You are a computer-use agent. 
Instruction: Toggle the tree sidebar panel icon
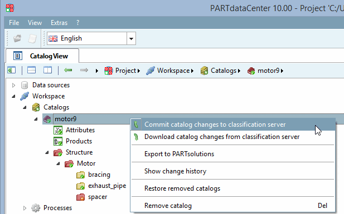click(11, 70)
